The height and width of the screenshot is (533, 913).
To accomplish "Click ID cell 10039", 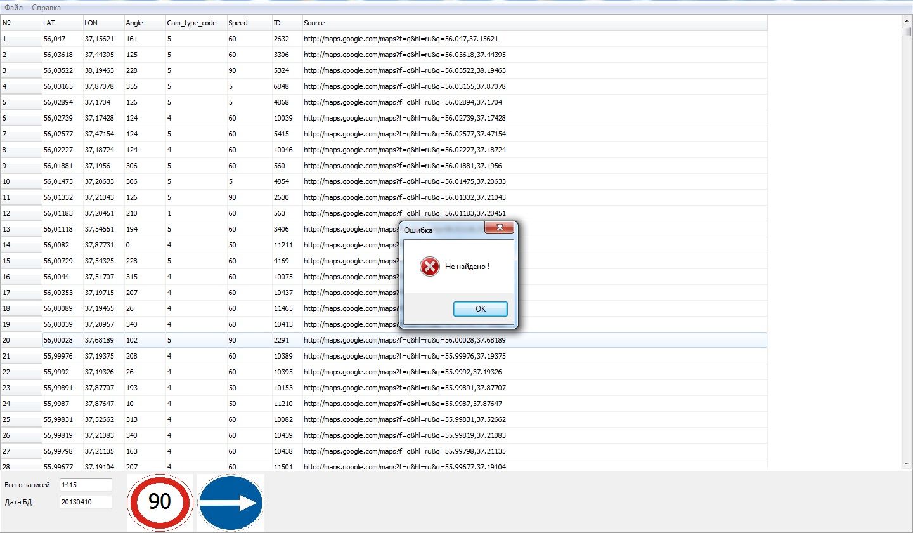I will (287, 118).
